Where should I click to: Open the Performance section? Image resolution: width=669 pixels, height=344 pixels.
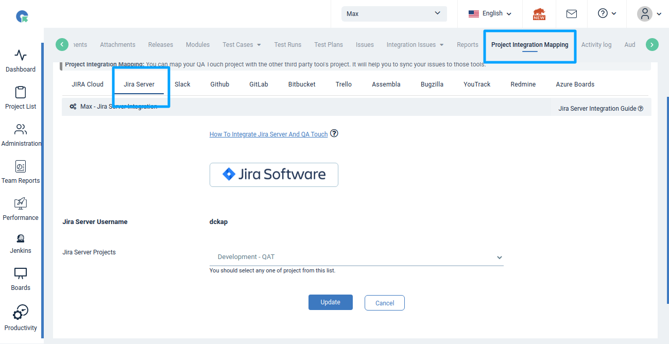[20, 209]
